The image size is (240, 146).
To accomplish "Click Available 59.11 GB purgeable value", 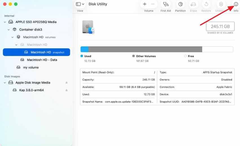I will (137, 87).
